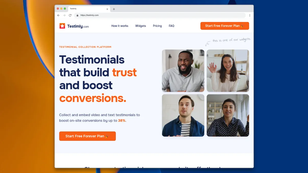
Task: Go to the FAQ link
Action: (x=171, y=26)
